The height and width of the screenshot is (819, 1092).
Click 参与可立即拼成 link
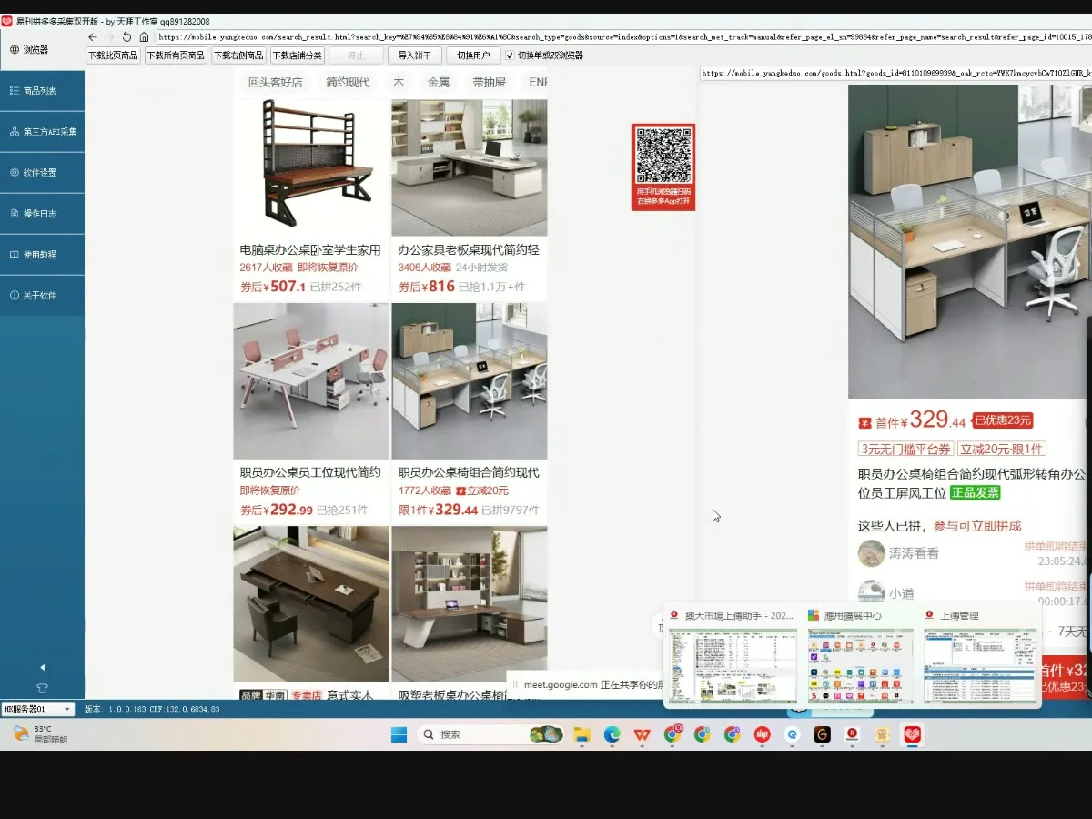(x=977, y=526)
